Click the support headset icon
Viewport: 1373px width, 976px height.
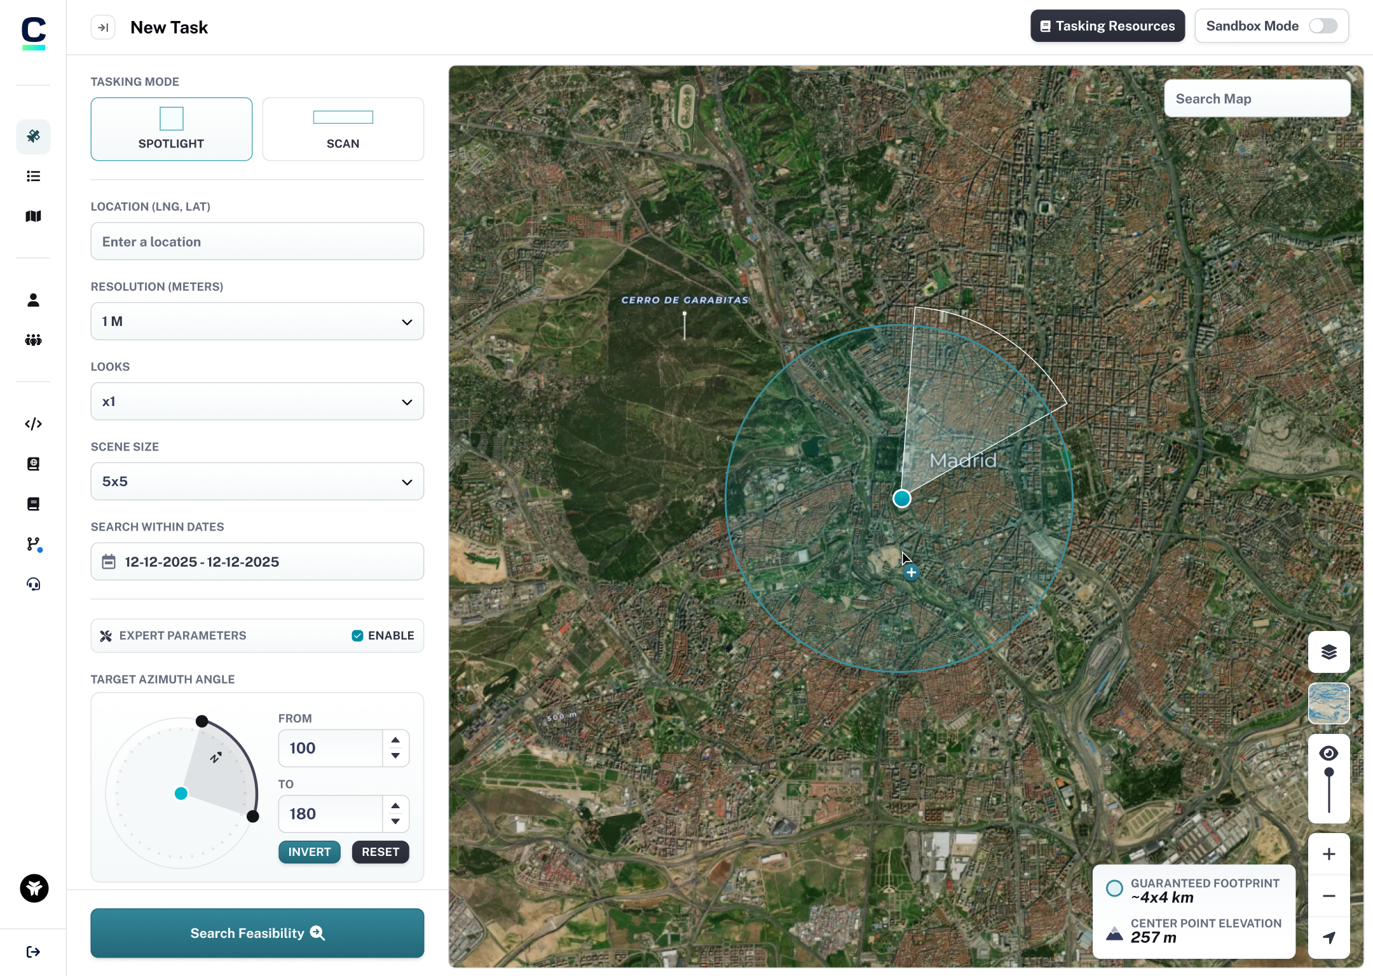33,584
